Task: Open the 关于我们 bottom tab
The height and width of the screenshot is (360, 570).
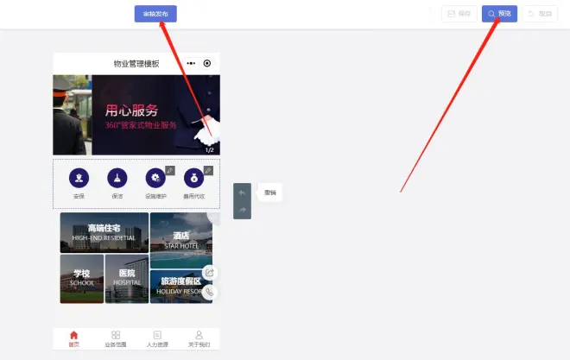Action: pos(199,338)
